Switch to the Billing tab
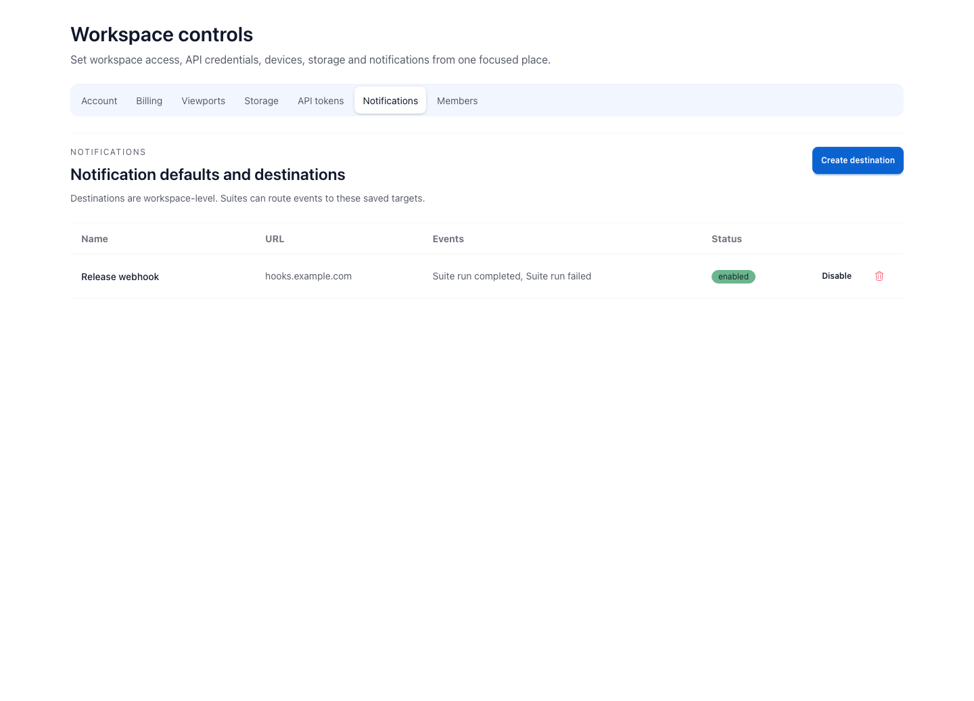974x701 pixels. 149,101
